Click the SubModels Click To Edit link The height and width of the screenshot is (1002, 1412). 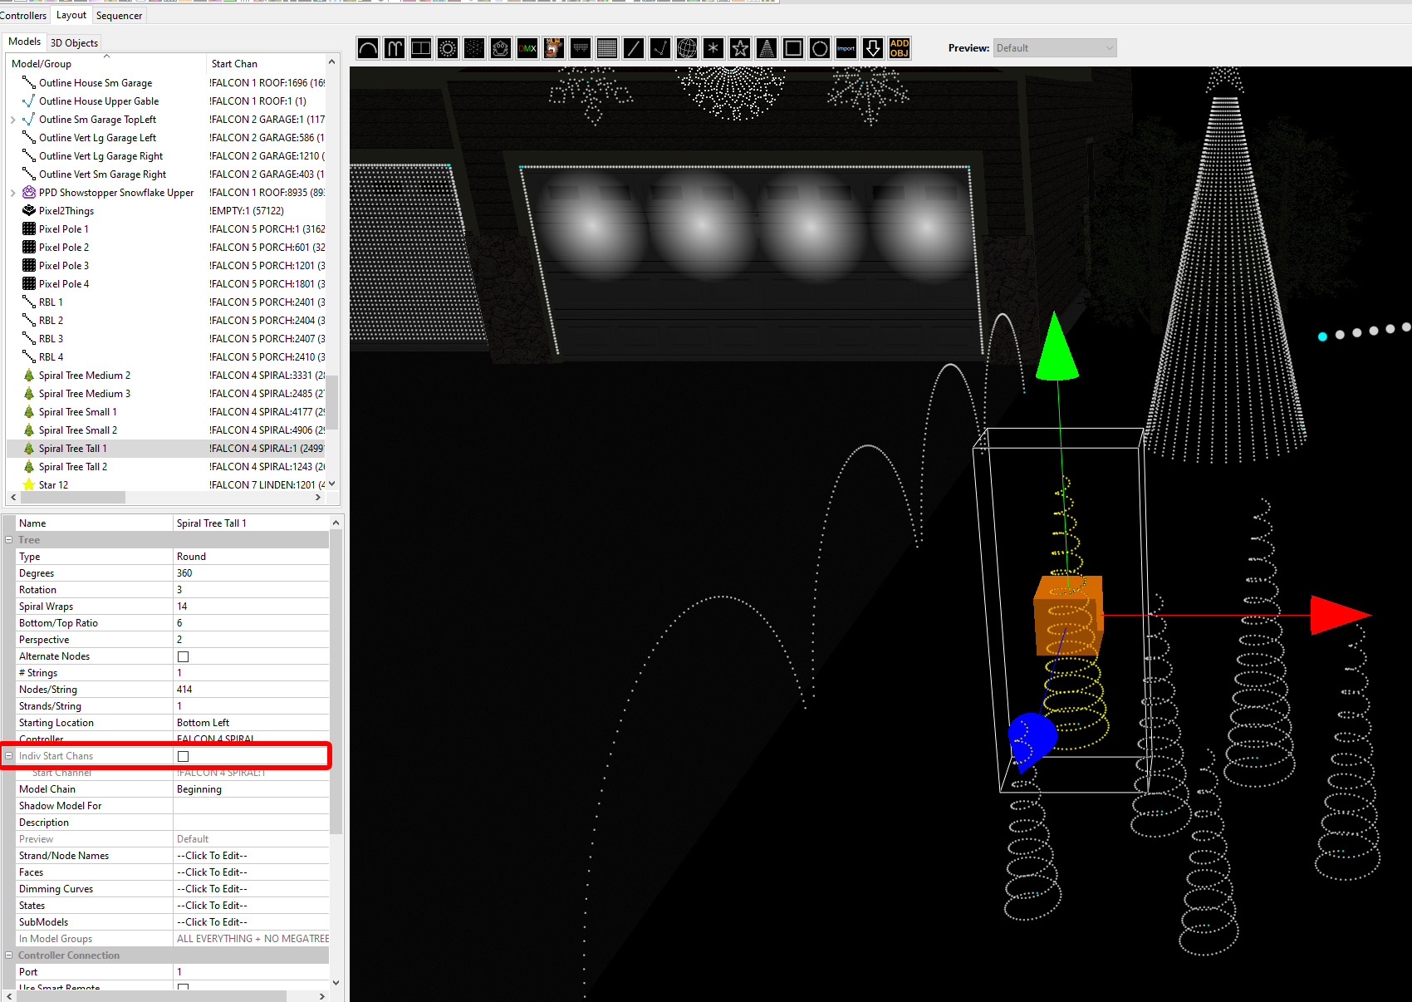212,921
